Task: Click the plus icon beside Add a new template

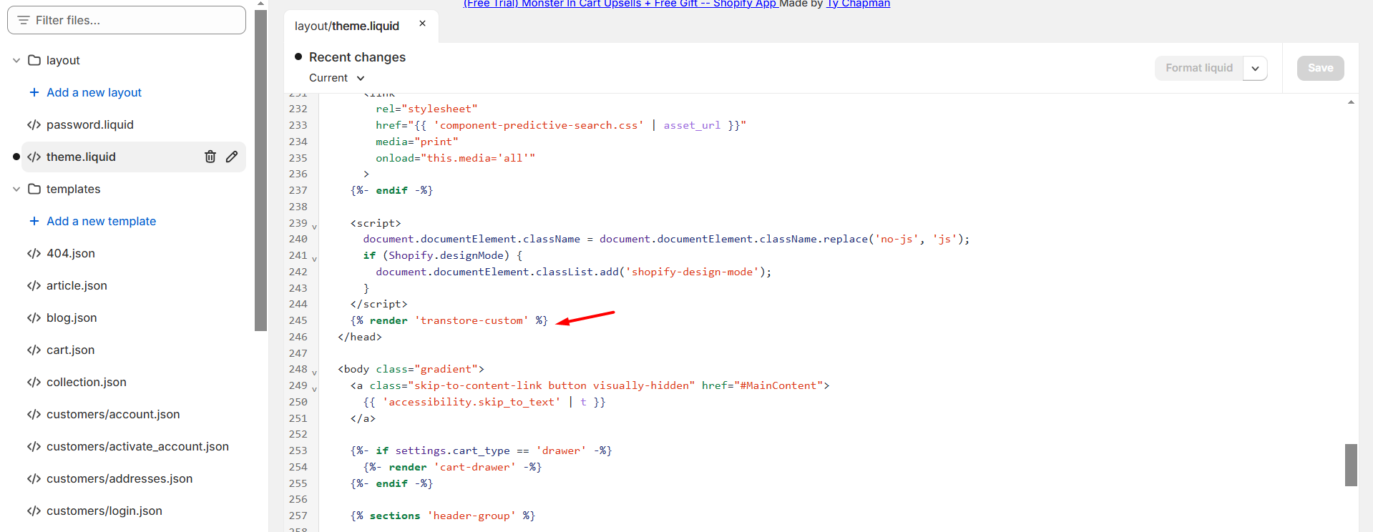Action: 34,221
